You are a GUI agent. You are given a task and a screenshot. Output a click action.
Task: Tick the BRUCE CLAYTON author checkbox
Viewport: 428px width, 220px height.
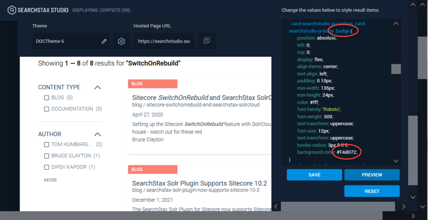(47, 156)
